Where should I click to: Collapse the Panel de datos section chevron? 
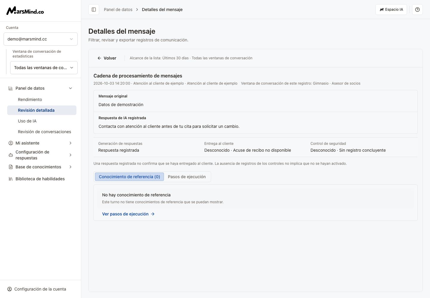(70, 88)
